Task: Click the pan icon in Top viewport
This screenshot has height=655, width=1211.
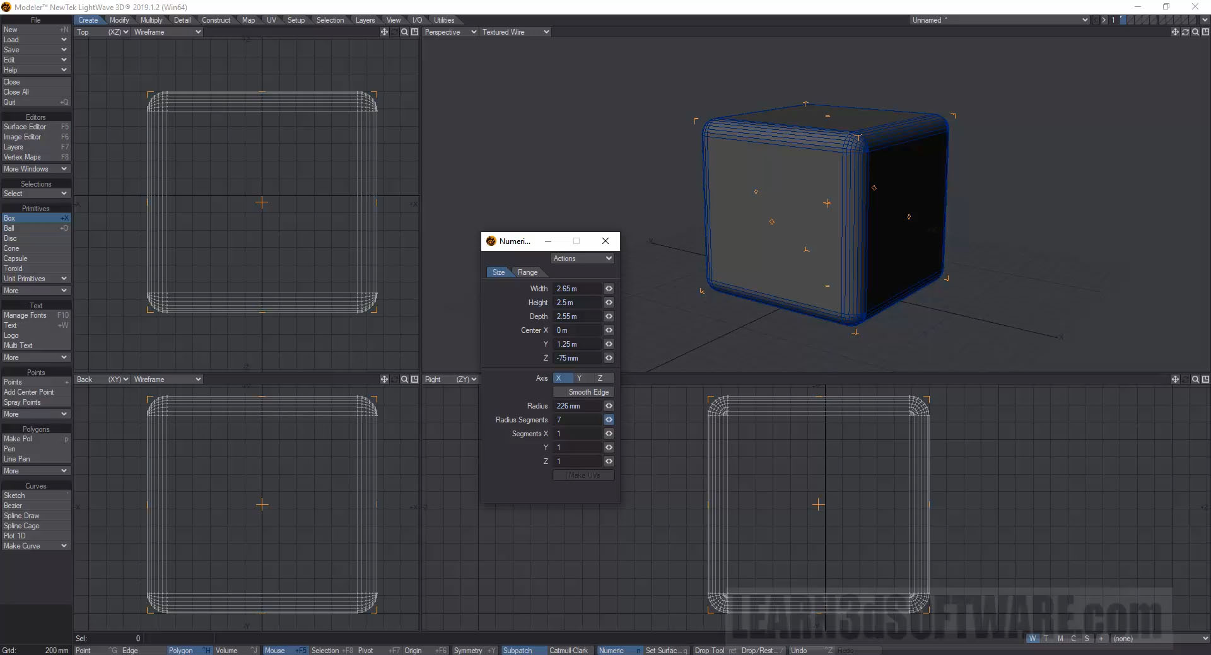Action: click(x=384, y=32)
